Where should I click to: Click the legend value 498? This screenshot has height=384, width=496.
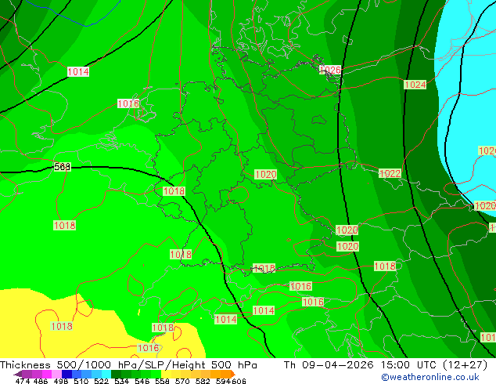[61, 381]
